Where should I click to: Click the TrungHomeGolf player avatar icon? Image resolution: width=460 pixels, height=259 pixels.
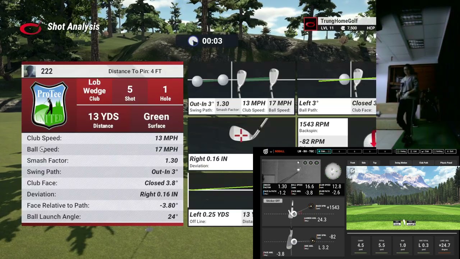310,24
